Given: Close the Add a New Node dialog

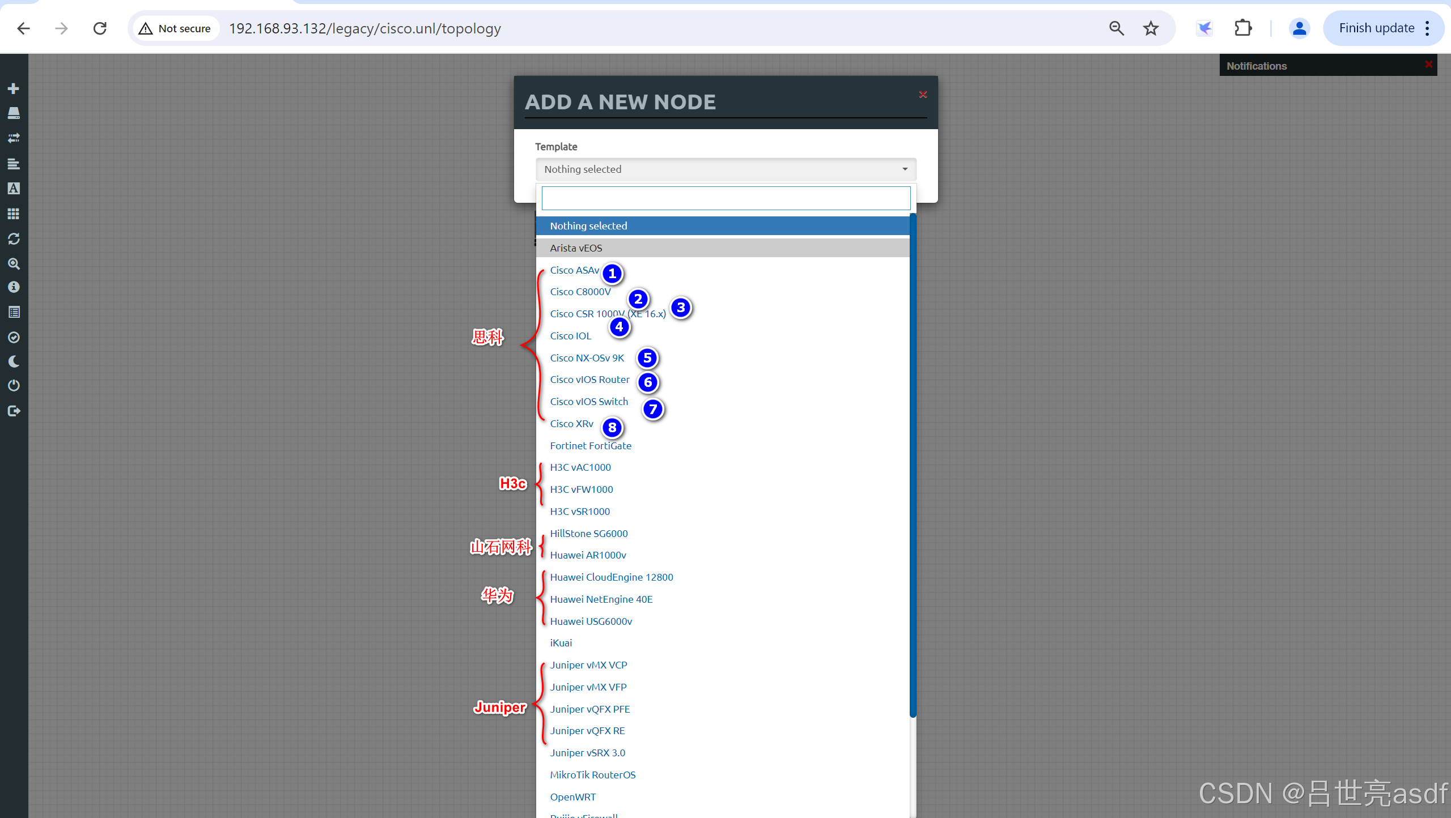Looking at the screenshot, I should coord(923,95).
